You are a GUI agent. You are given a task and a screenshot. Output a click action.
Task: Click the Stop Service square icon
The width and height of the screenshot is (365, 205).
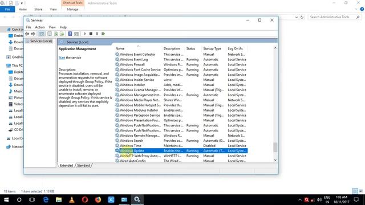click(91, 34)
